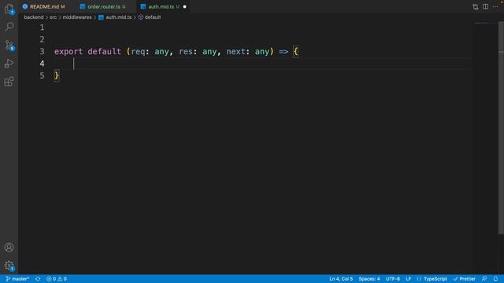The image size is (504, 283).
Task: Select the auth.mid.ts tab
Action: 164,6
